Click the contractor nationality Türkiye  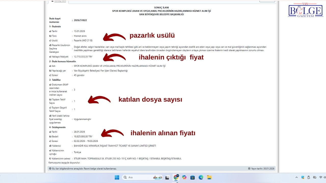coord(77,152)
